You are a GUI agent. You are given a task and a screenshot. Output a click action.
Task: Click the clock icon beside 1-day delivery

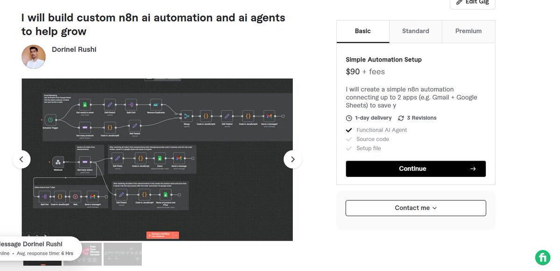point(349,118)
